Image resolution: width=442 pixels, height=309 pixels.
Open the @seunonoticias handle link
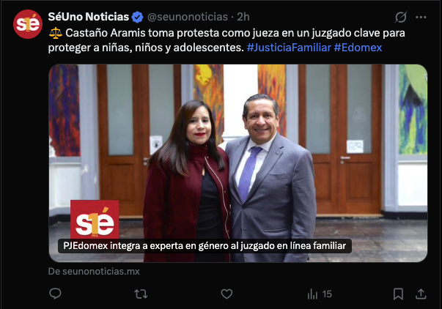pyautogui.click(x=188, y=17)
